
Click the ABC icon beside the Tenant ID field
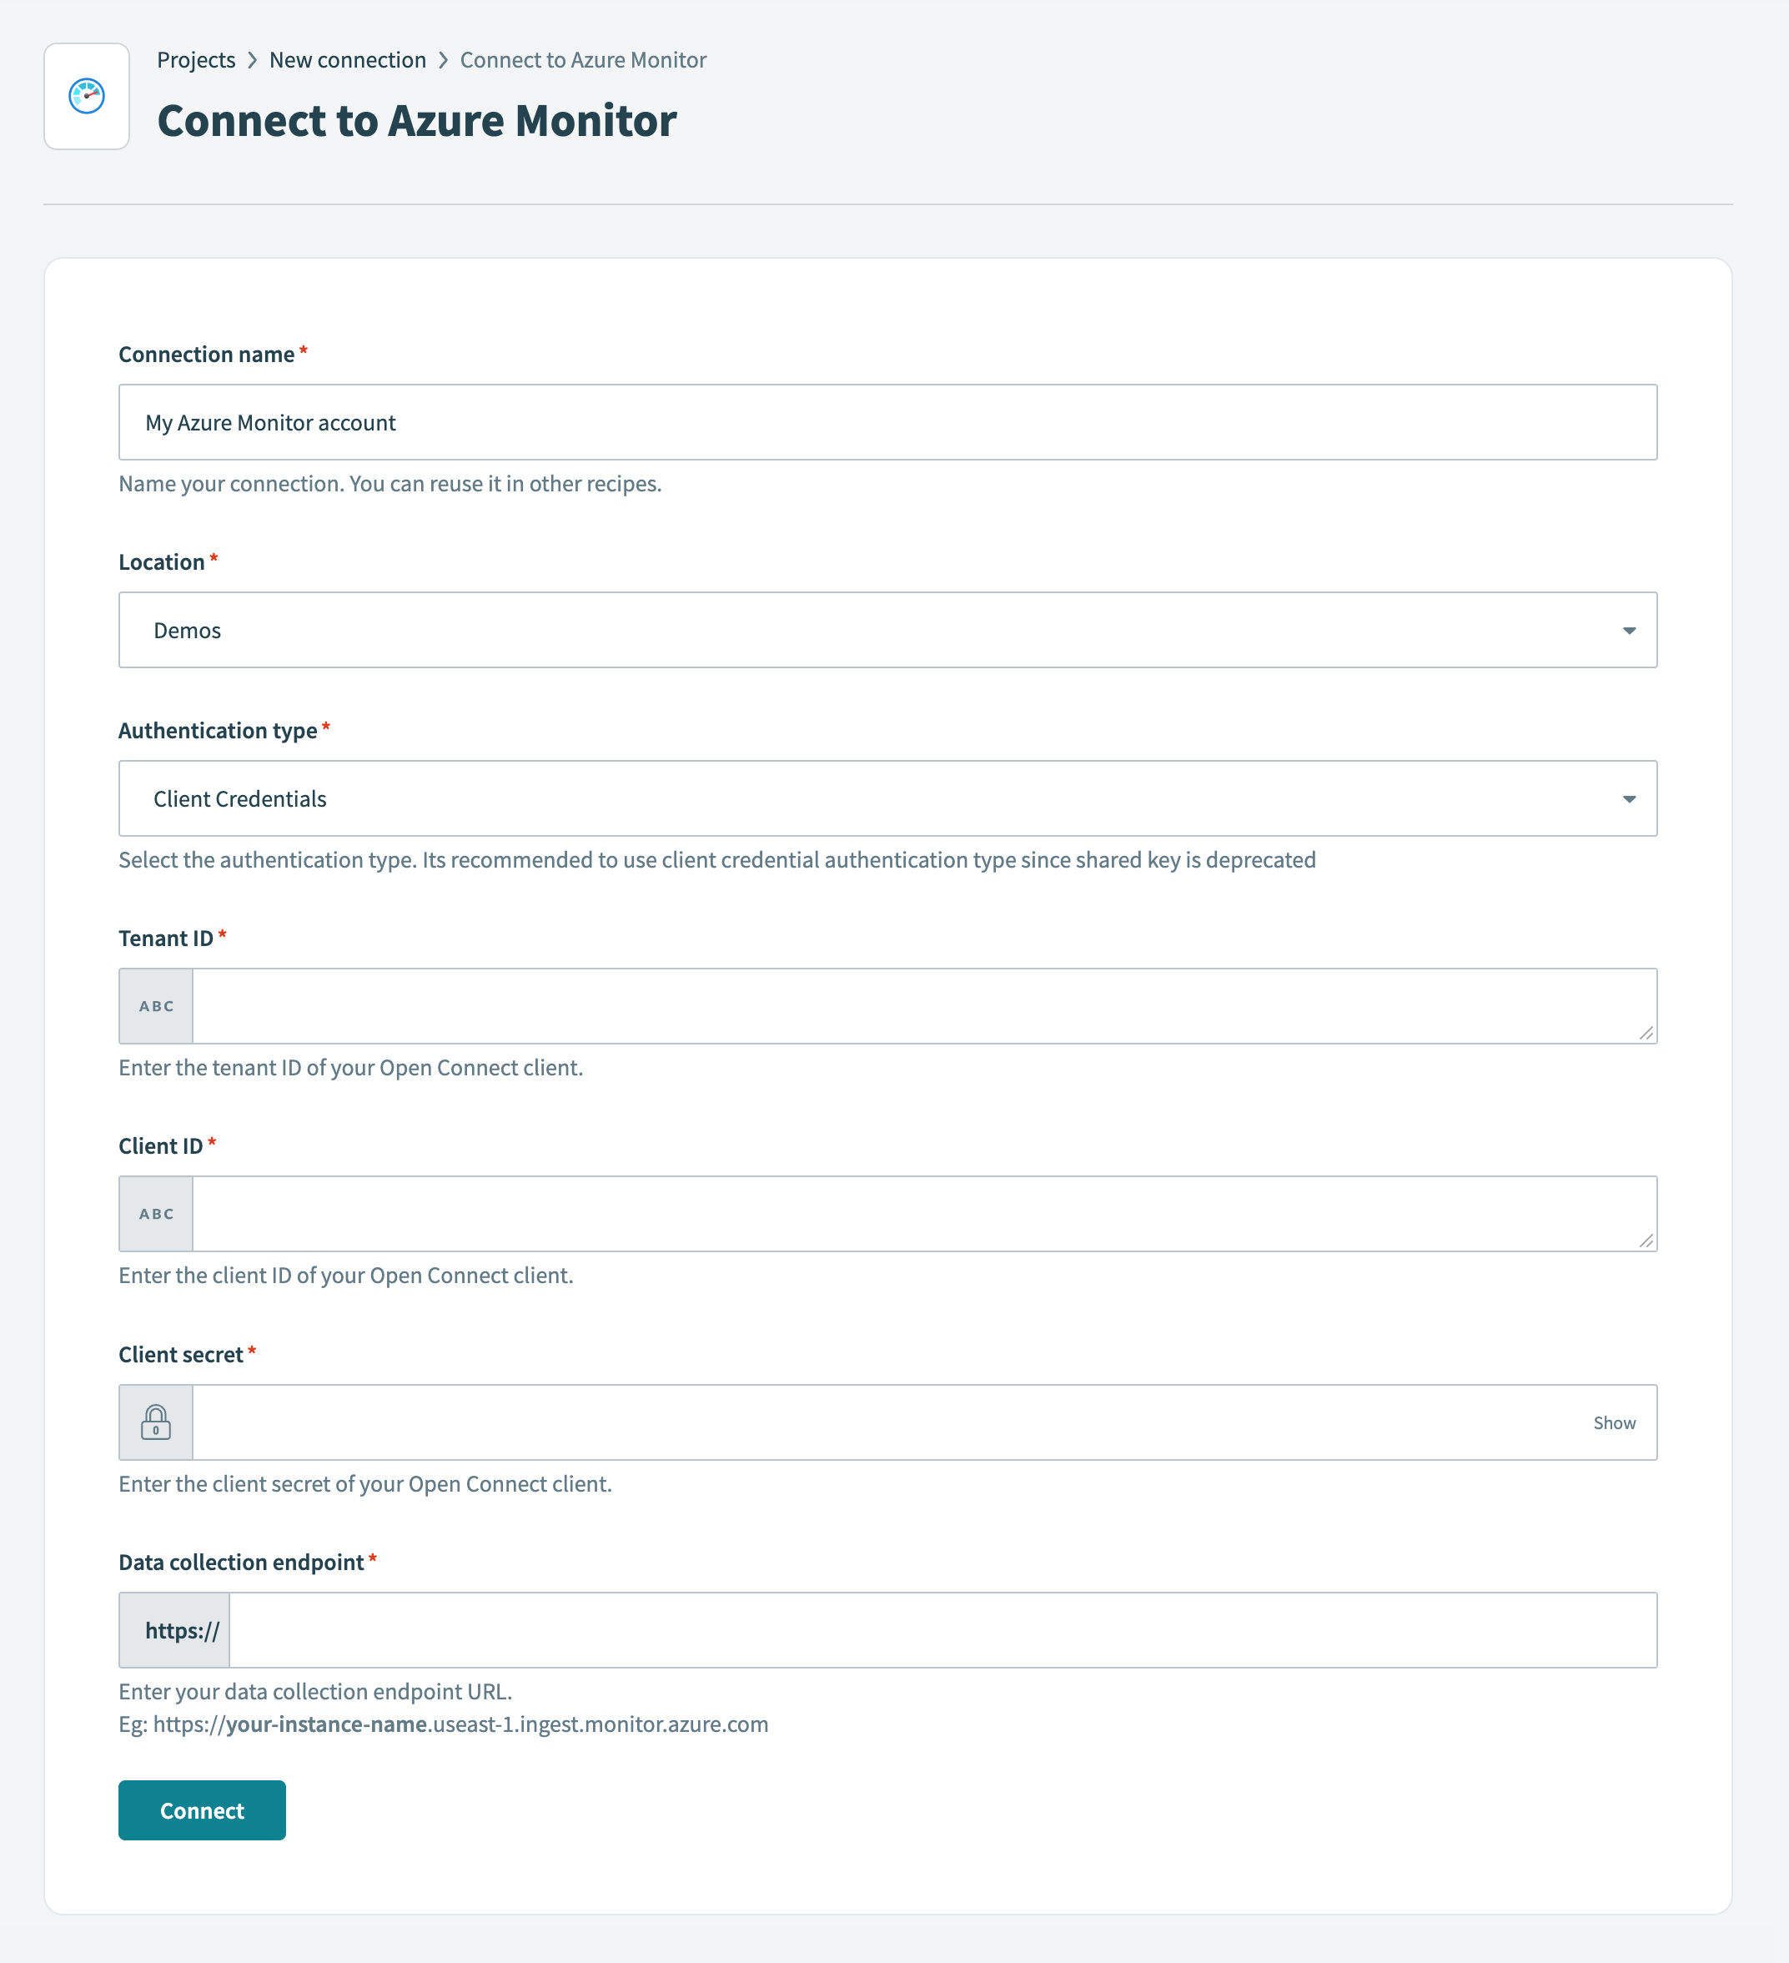pyautogui.click(x=156, y=1005)
